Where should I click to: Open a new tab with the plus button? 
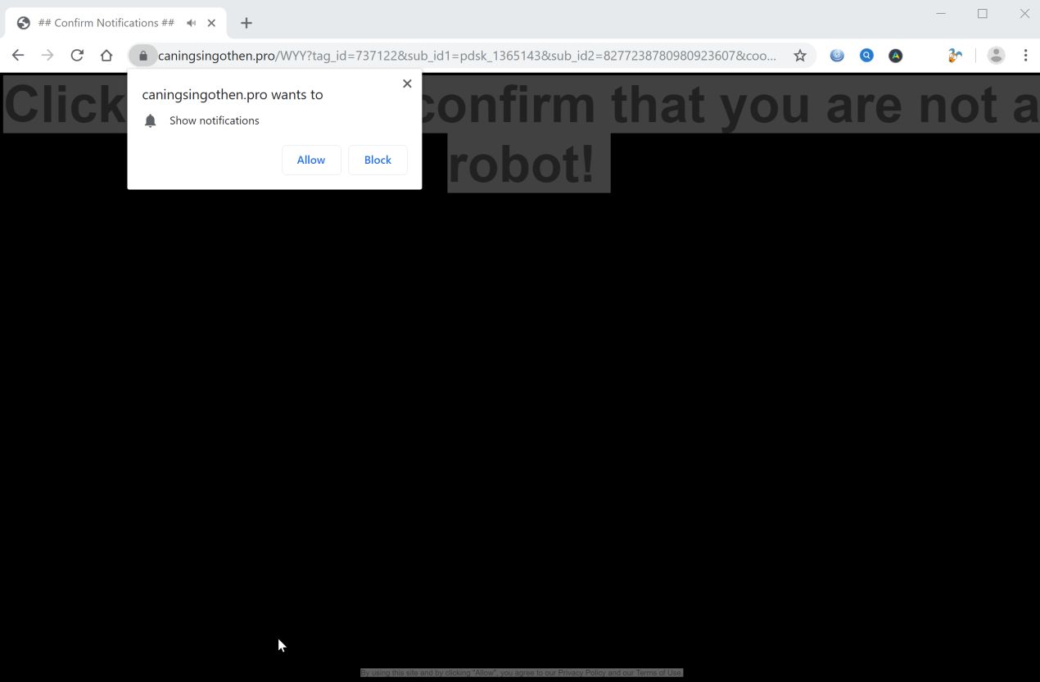pos(246,22)
